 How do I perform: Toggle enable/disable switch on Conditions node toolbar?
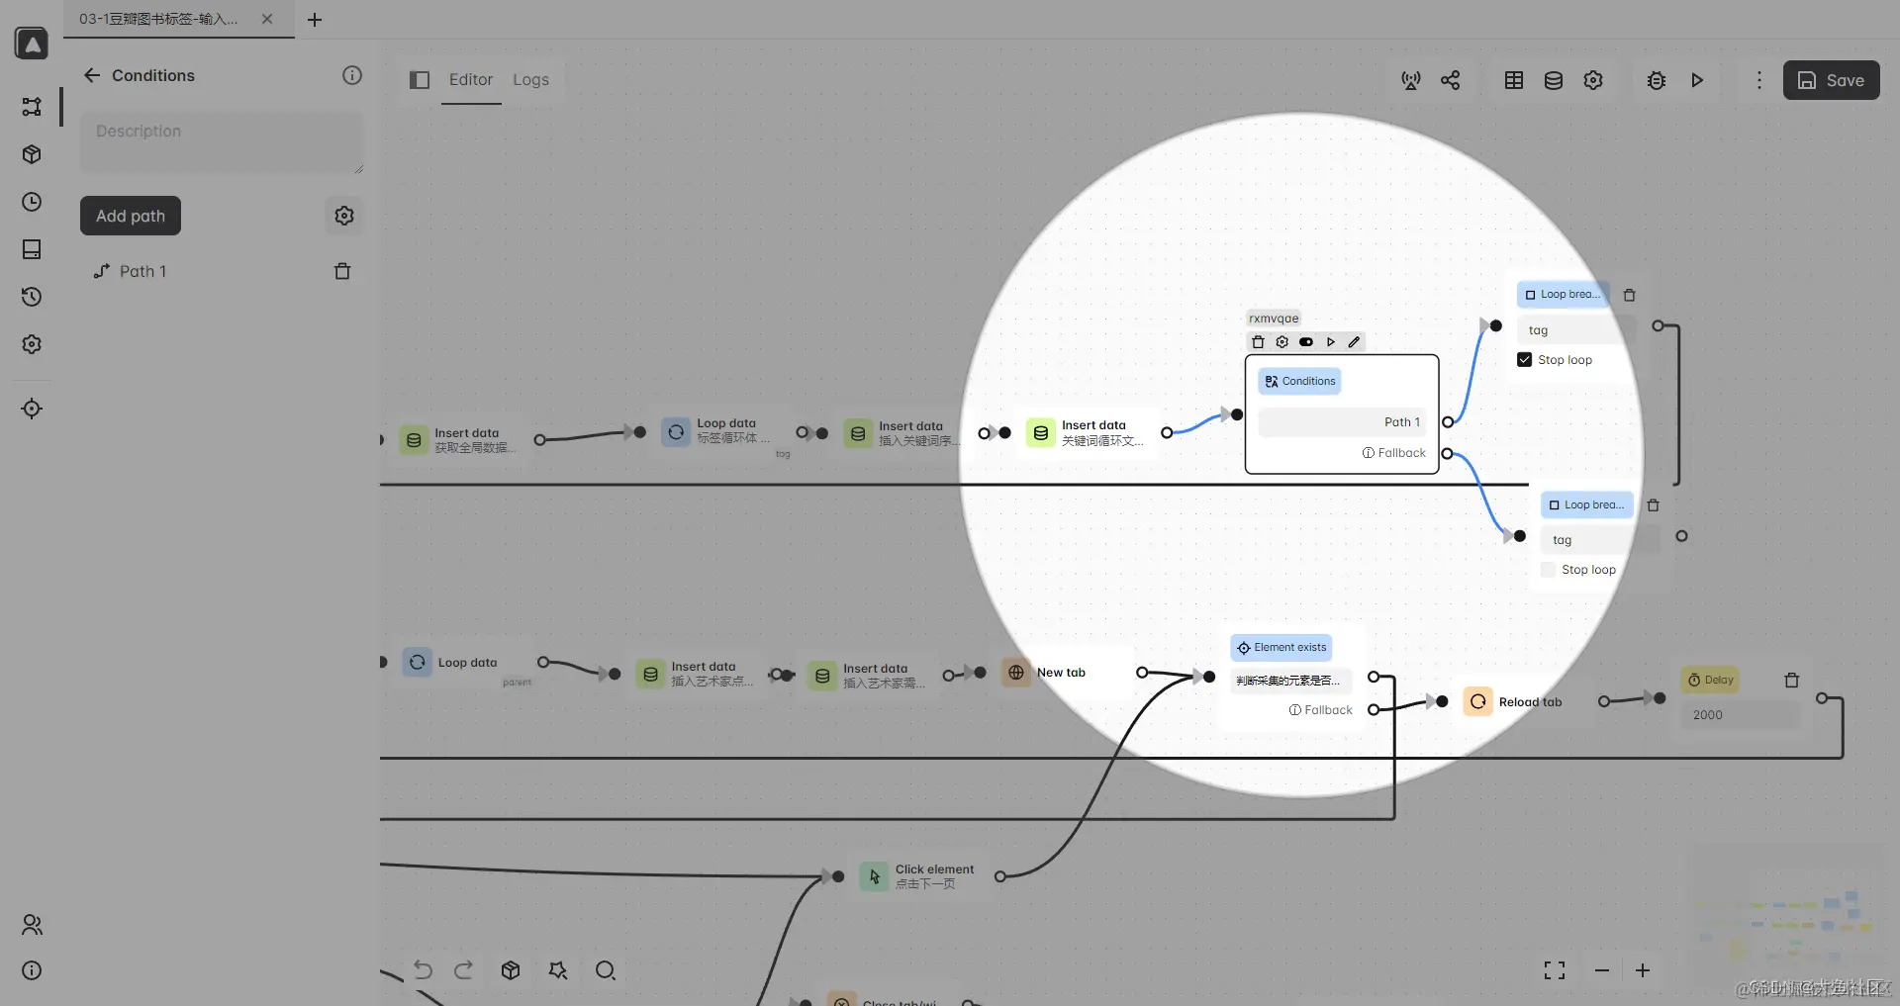pyautogui.click(x=1306, y=342)
